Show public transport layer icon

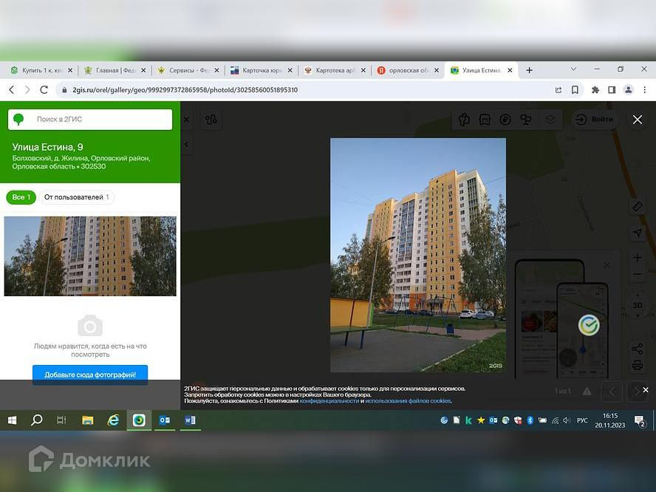point(485,120)
